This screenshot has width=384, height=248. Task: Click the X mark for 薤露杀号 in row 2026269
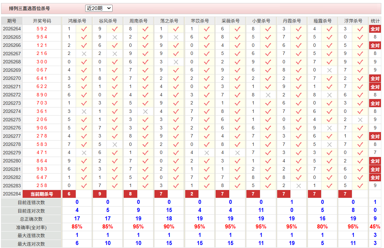click(329, 70)
